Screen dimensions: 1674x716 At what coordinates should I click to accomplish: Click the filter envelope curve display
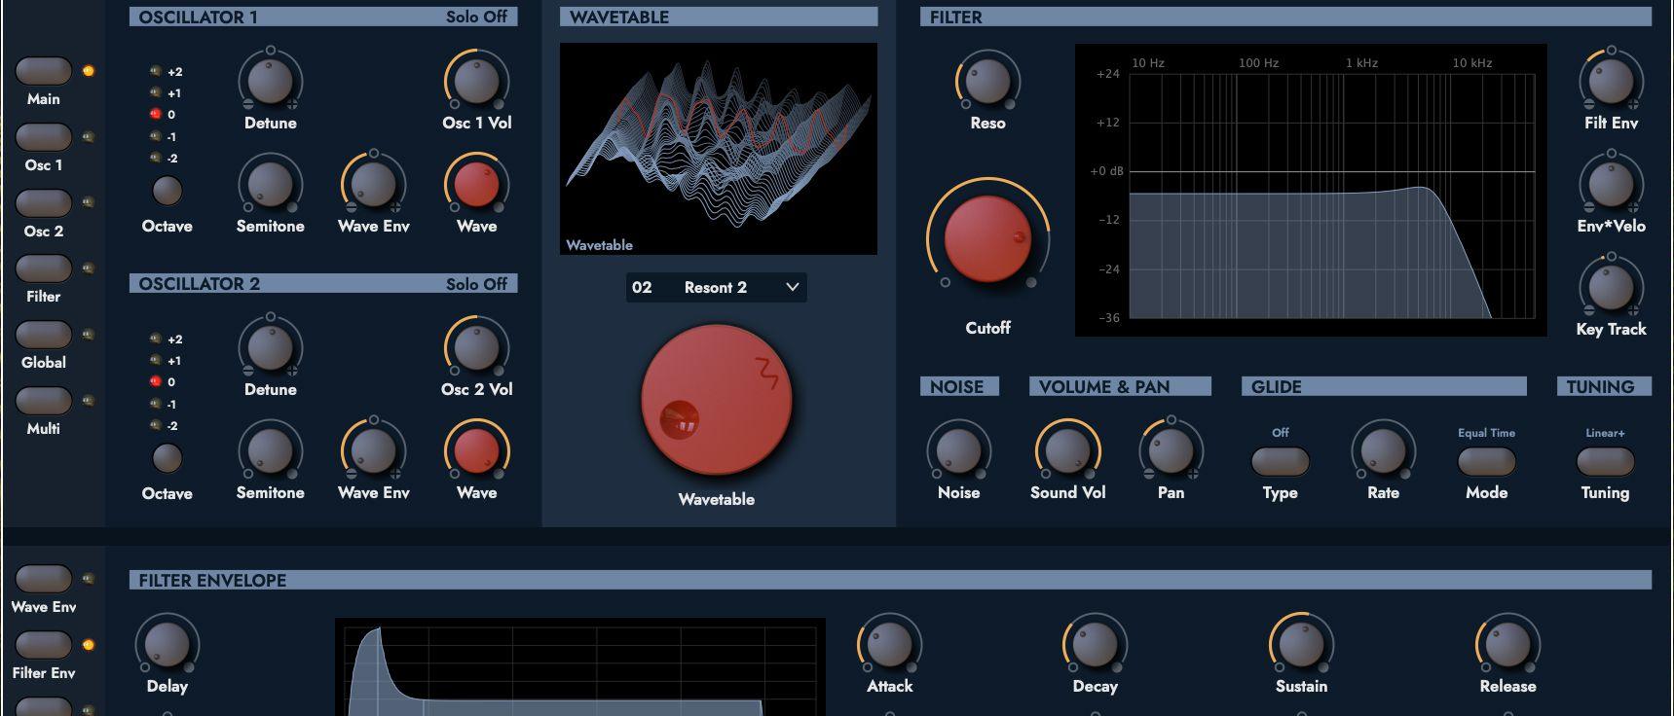(580, 667)
